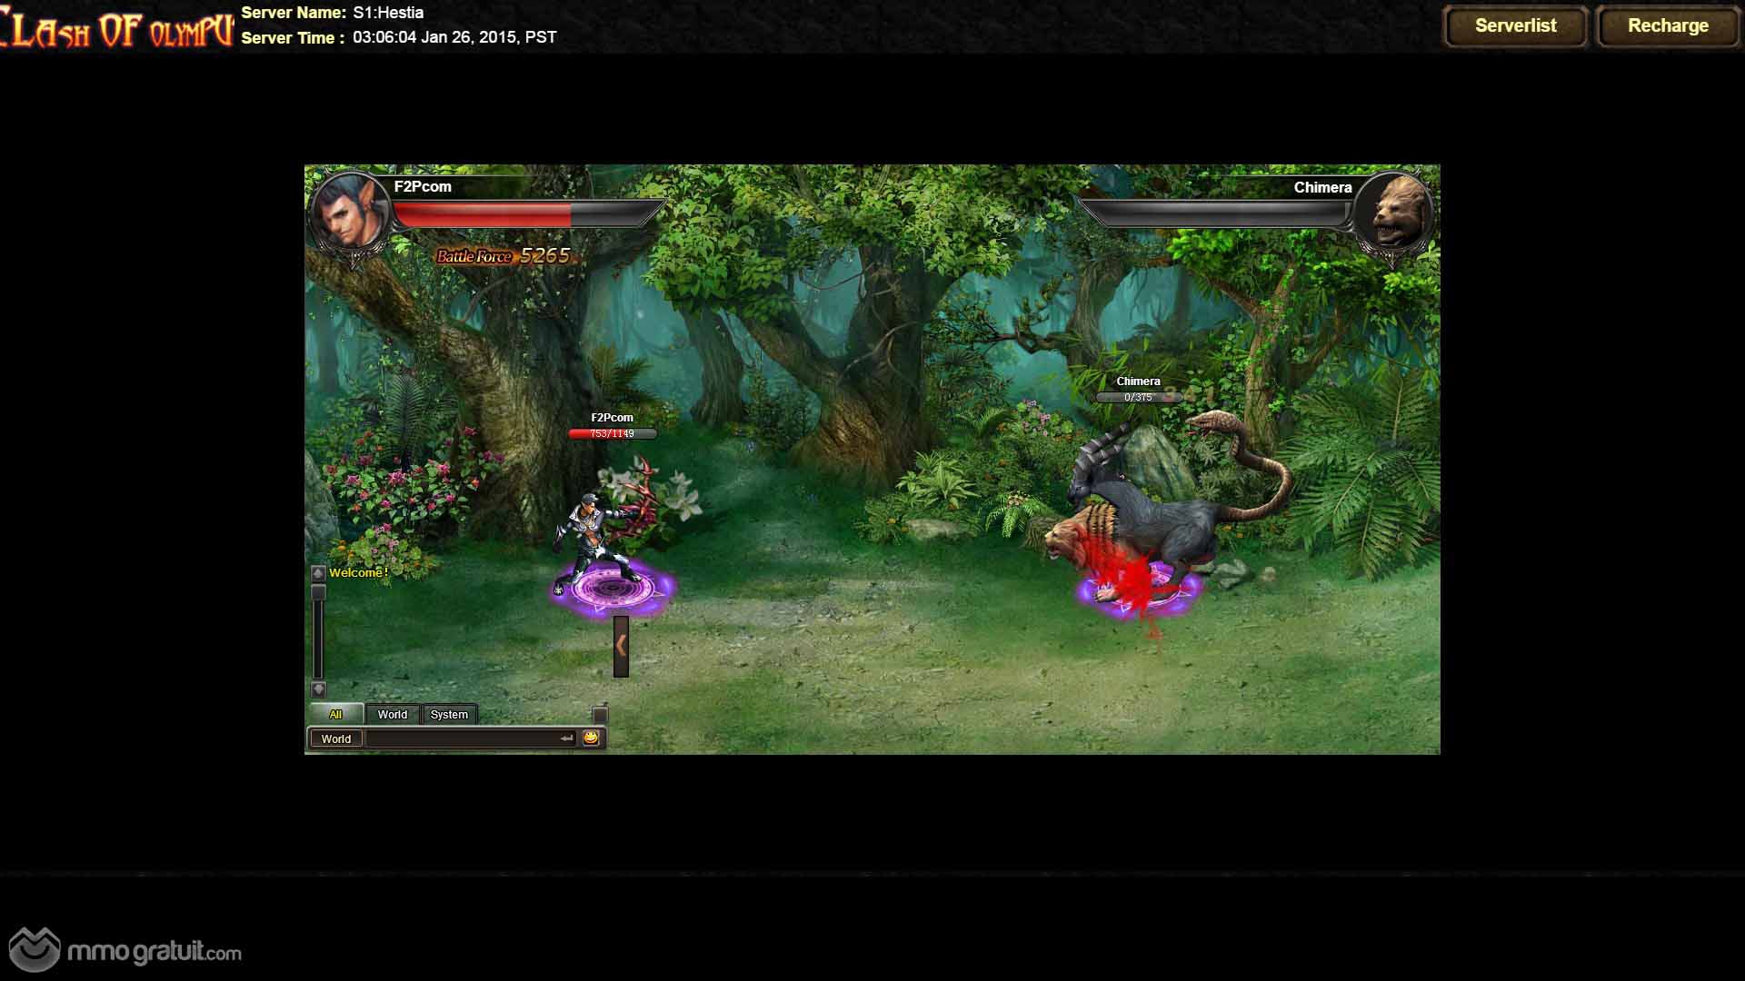This screenshot has height=981, width=1745.
Task: Click server name S1:Hestia text
Action: coord(388,13)
